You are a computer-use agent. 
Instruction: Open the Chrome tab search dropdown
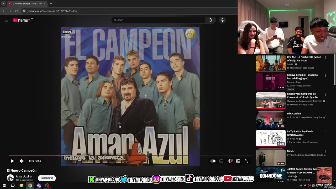[3, 4]
